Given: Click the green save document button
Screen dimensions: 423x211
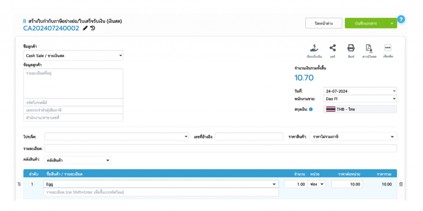Looking at the screenshot, I should 365,23.
